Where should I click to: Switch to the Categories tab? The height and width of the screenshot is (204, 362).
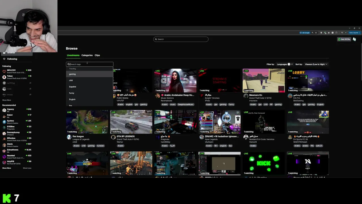(x=87, y=55)
